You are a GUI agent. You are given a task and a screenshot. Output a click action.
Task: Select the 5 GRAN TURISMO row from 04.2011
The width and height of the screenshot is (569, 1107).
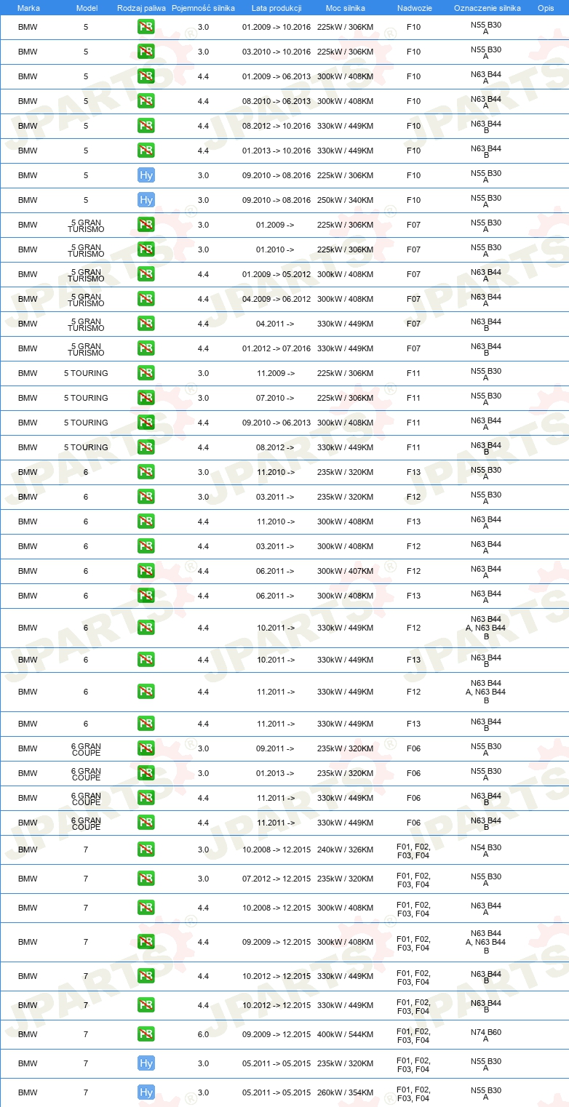(284, 324)
